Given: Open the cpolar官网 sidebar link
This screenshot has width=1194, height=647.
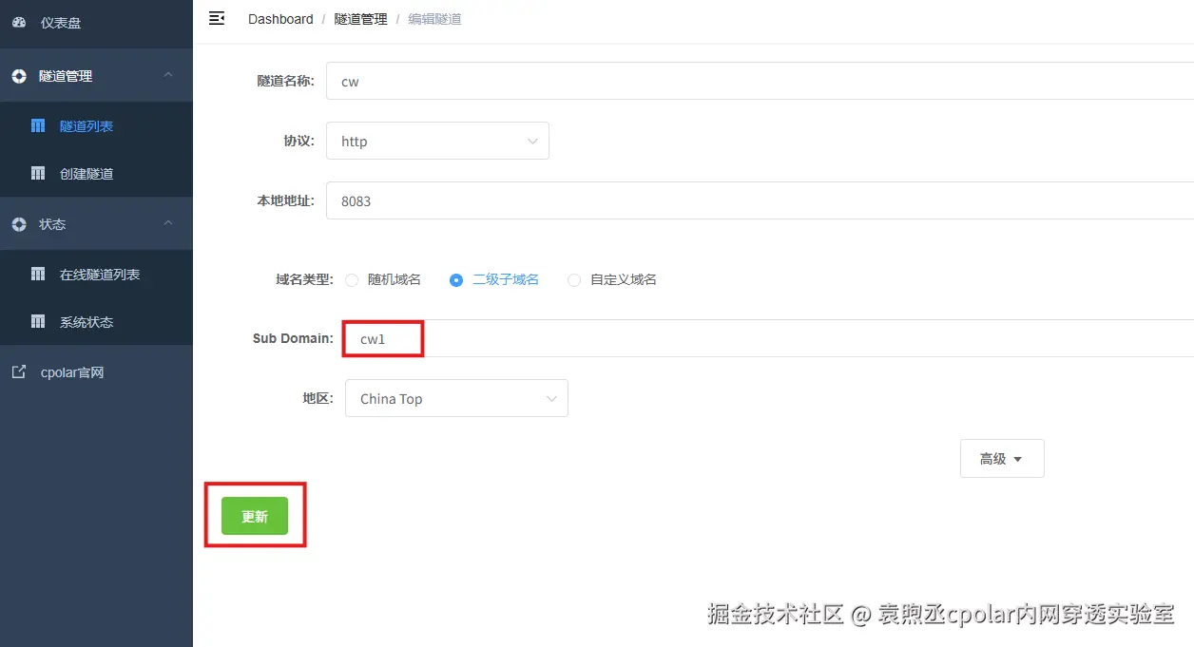Looking at the screenshot, I should point(96,372).
